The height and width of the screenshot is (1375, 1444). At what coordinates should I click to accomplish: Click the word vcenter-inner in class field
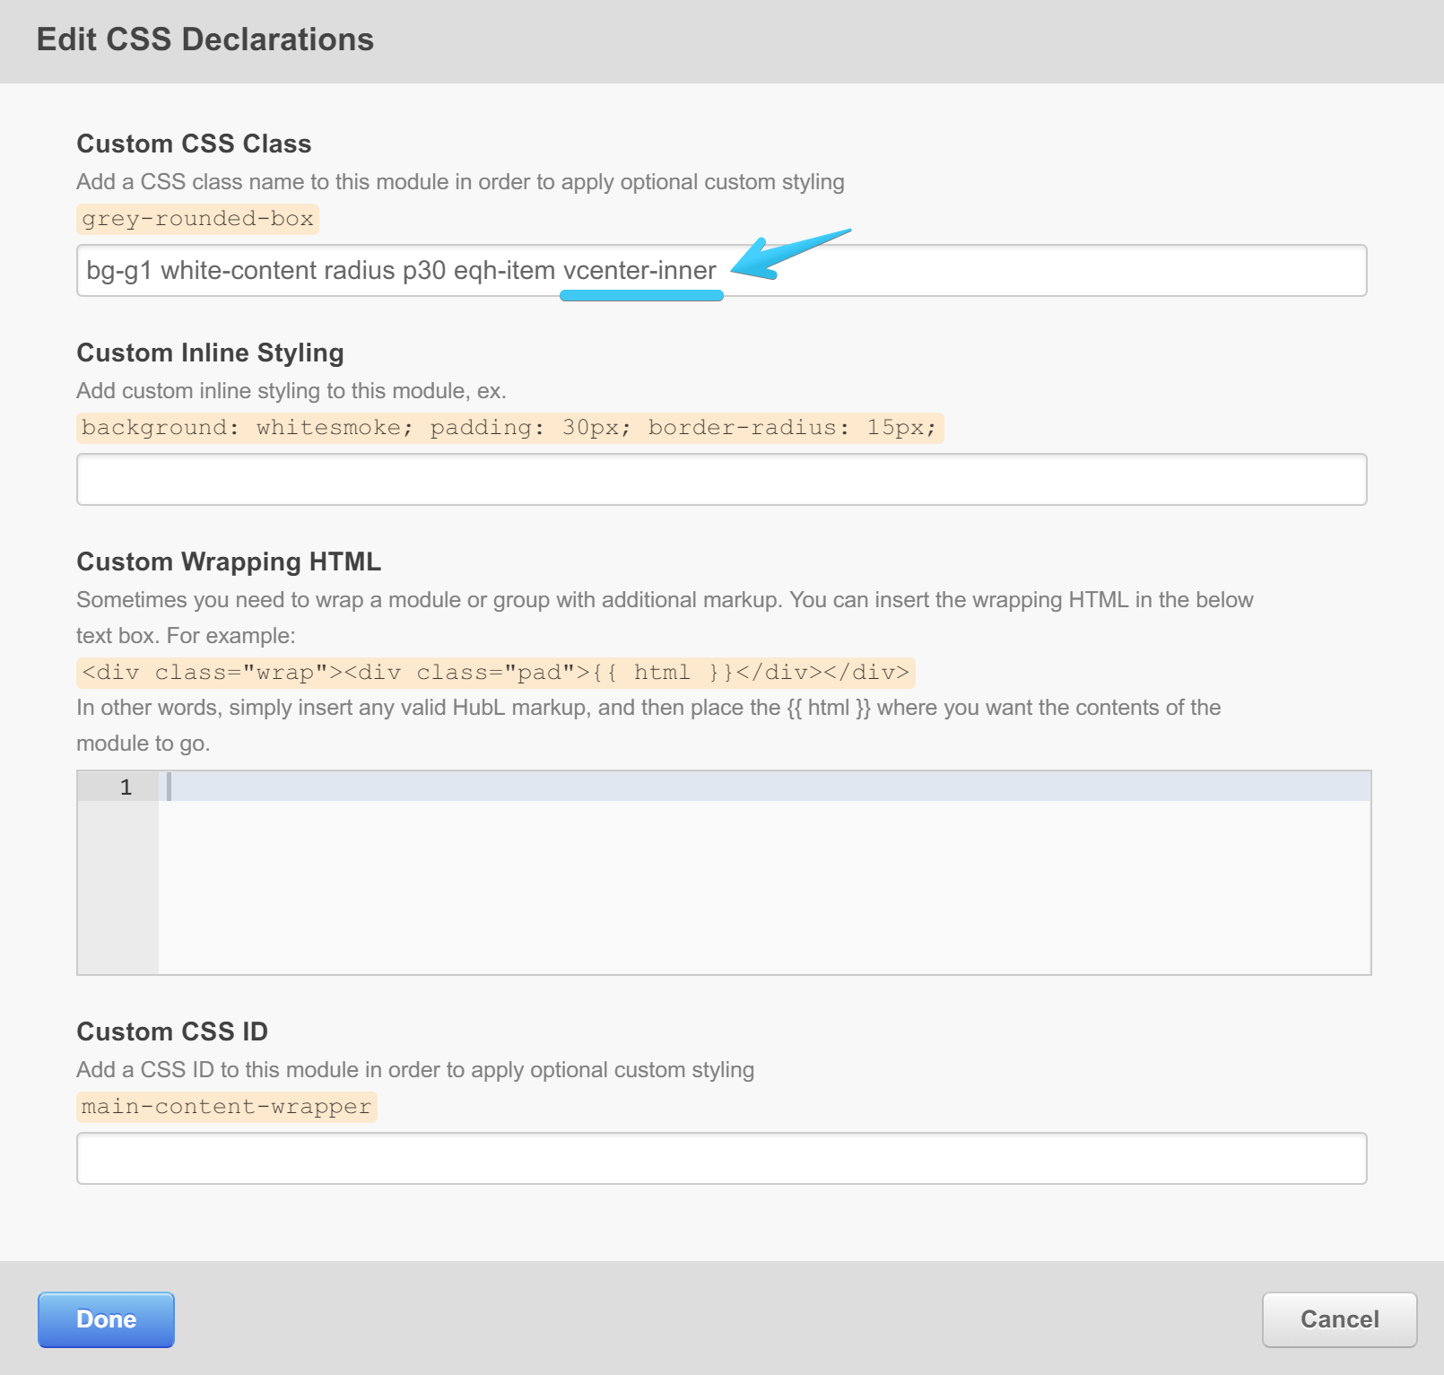(x=639, y=270)
